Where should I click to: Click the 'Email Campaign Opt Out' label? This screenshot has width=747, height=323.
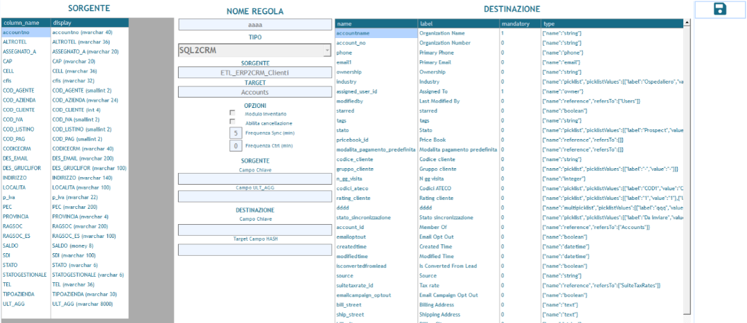click(458, 295)
